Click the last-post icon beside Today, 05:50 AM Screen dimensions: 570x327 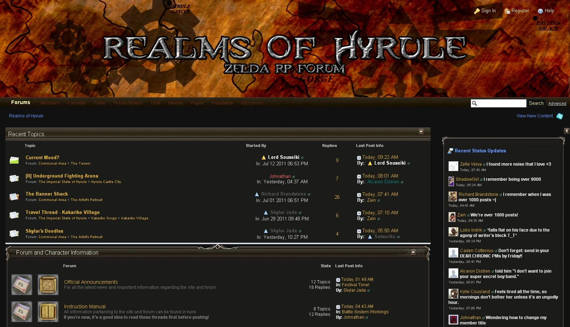point(359,231)
